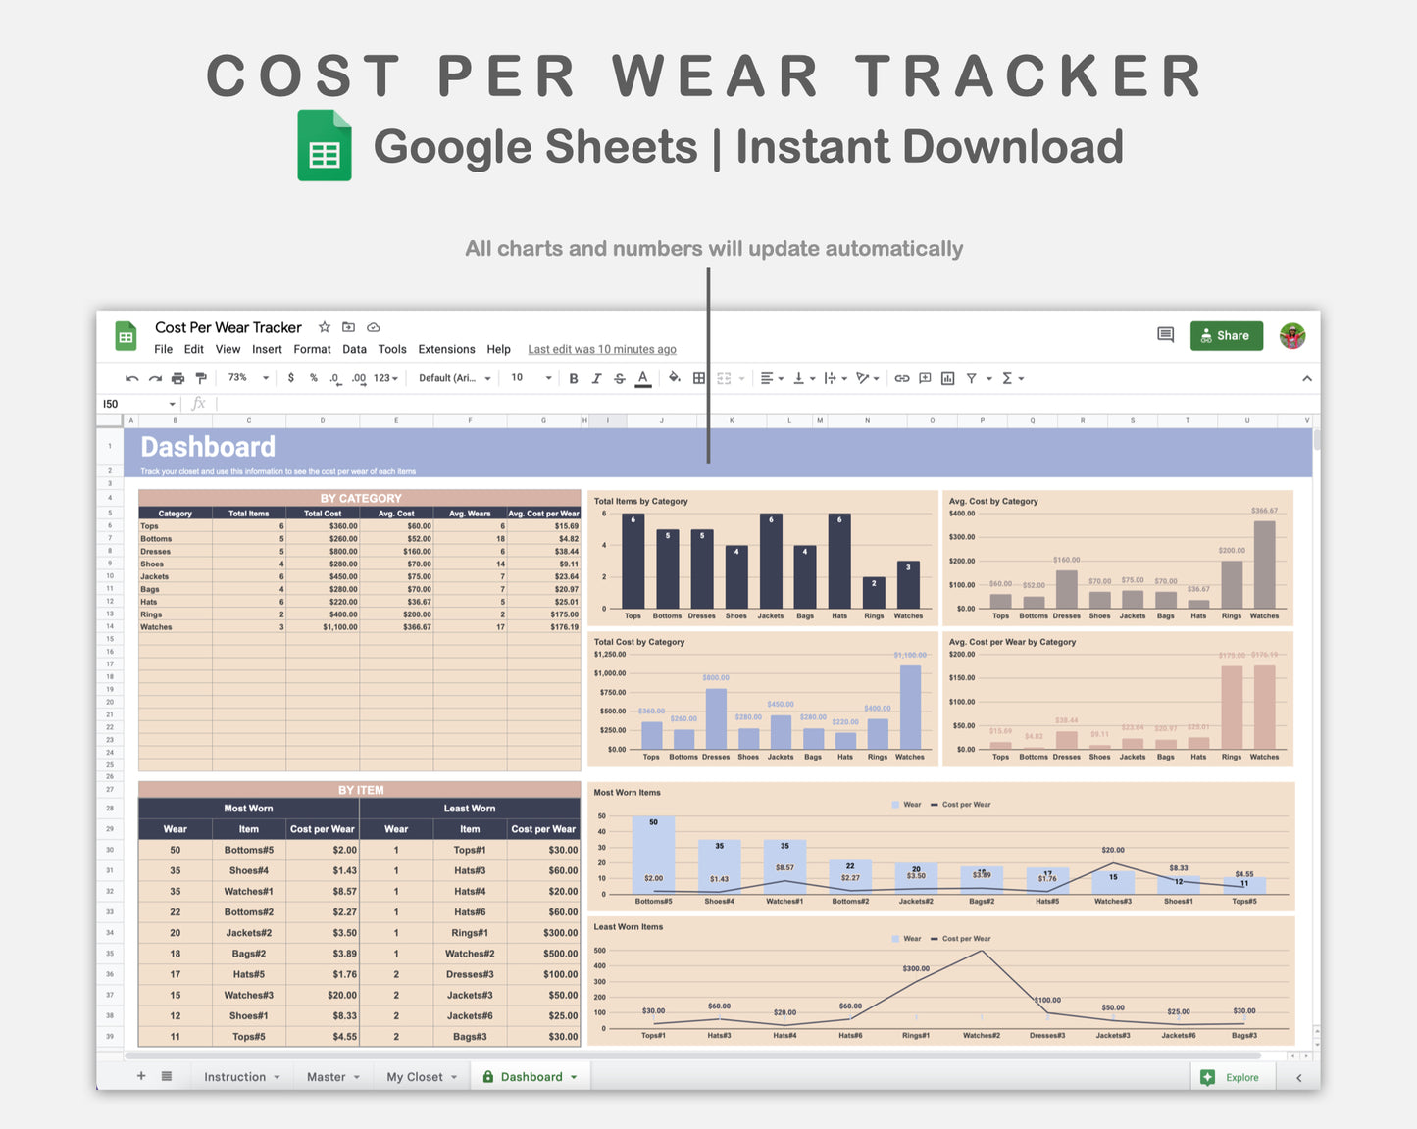The height and width of the screenshot is (1129, 1417).
Task: Open the Extensions menu
Action: tap(446, 349)
